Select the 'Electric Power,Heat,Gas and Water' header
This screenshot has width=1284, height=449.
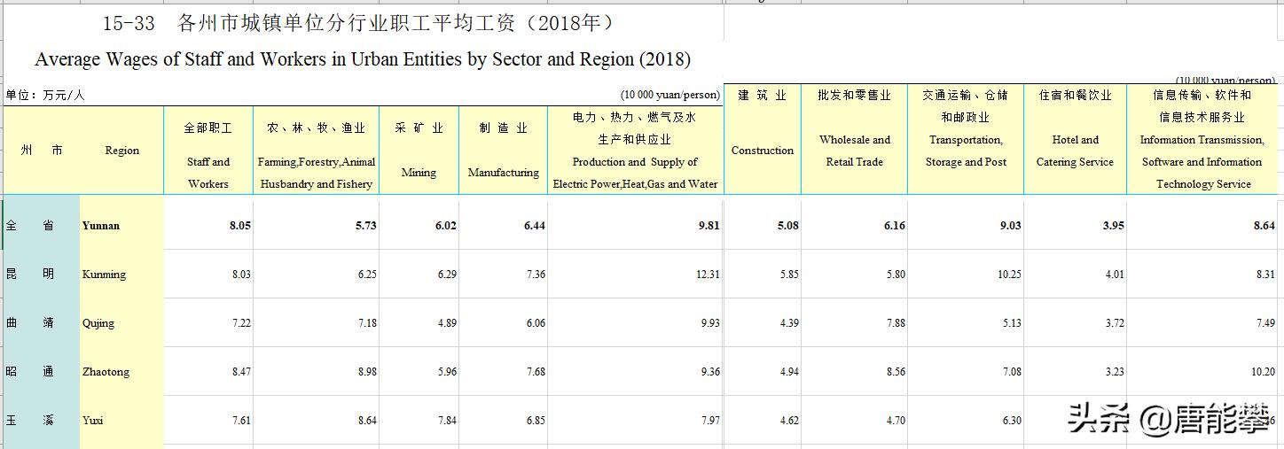635,151
